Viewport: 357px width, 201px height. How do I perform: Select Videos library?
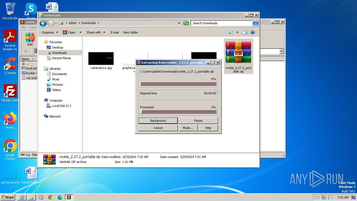[x=56, y=90]
